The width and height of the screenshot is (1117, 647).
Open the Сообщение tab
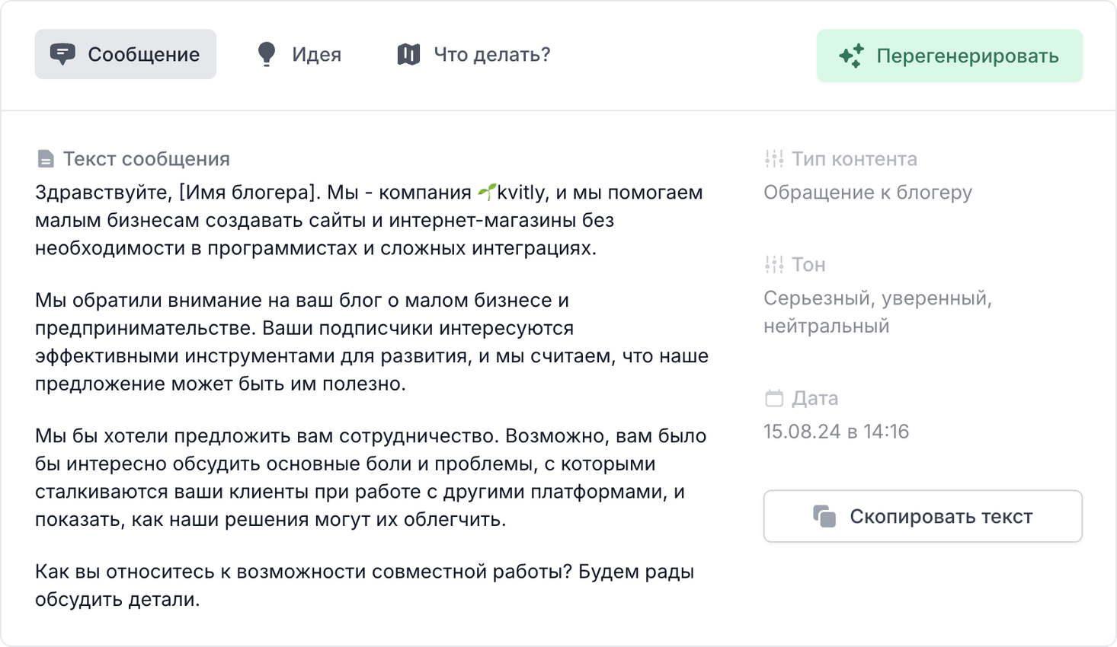(x=126, y=54)
